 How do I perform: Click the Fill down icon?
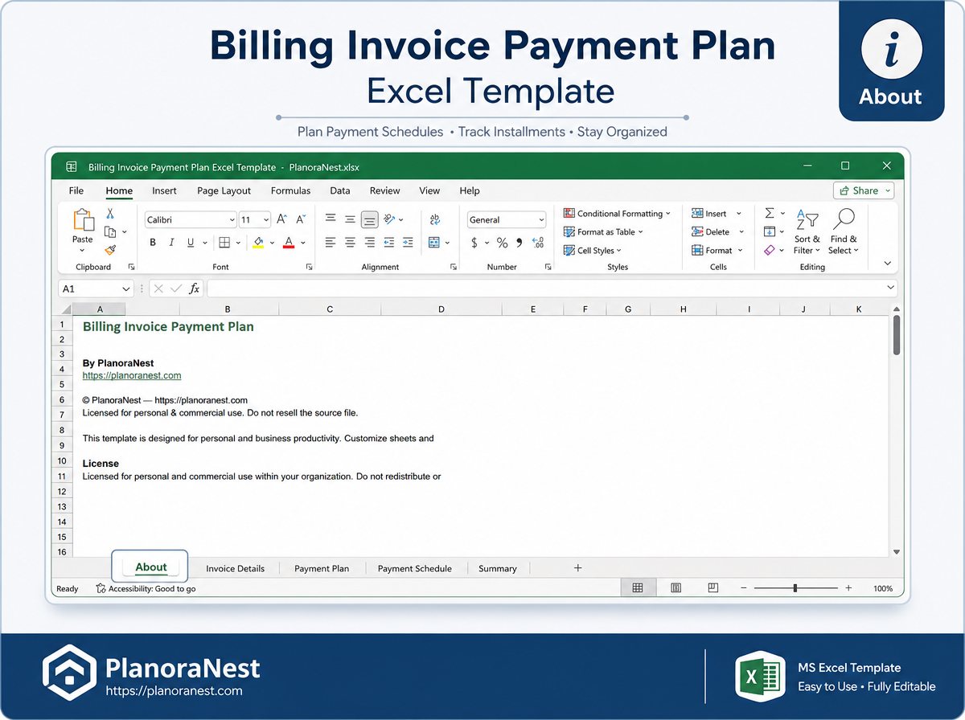(x=770, y=231)
